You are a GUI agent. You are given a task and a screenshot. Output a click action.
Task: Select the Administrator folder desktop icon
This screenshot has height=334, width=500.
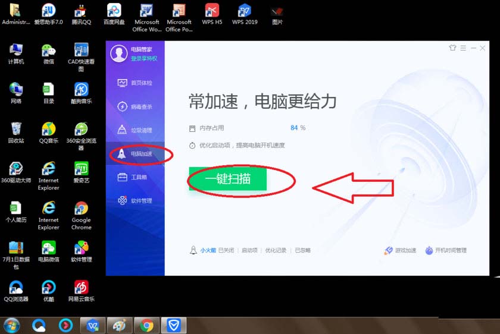point(16,14)
